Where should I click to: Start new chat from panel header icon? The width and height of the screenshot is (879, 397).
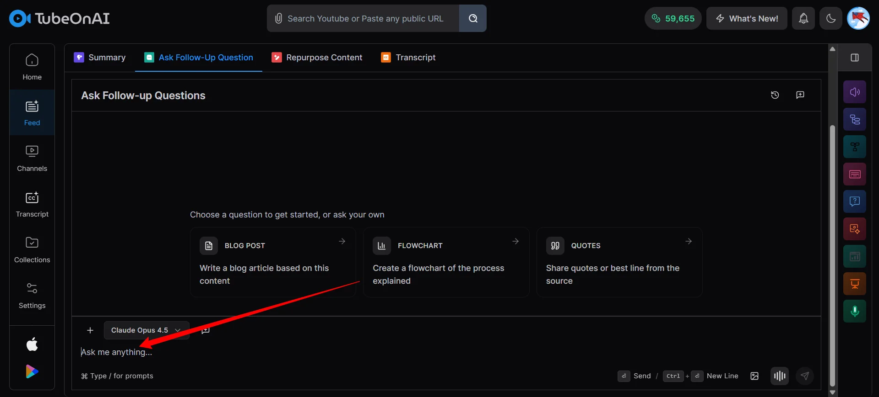pos(800,95)
